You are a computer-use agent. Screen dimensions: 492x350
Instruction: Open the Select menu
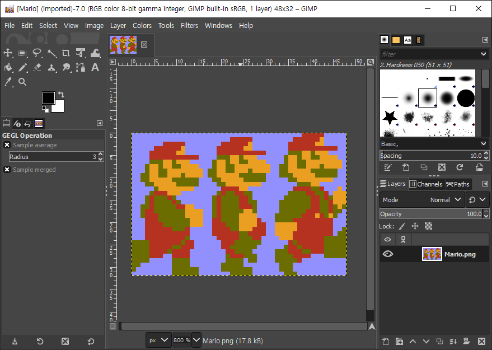pyautogui.click(x=48, y=25)
